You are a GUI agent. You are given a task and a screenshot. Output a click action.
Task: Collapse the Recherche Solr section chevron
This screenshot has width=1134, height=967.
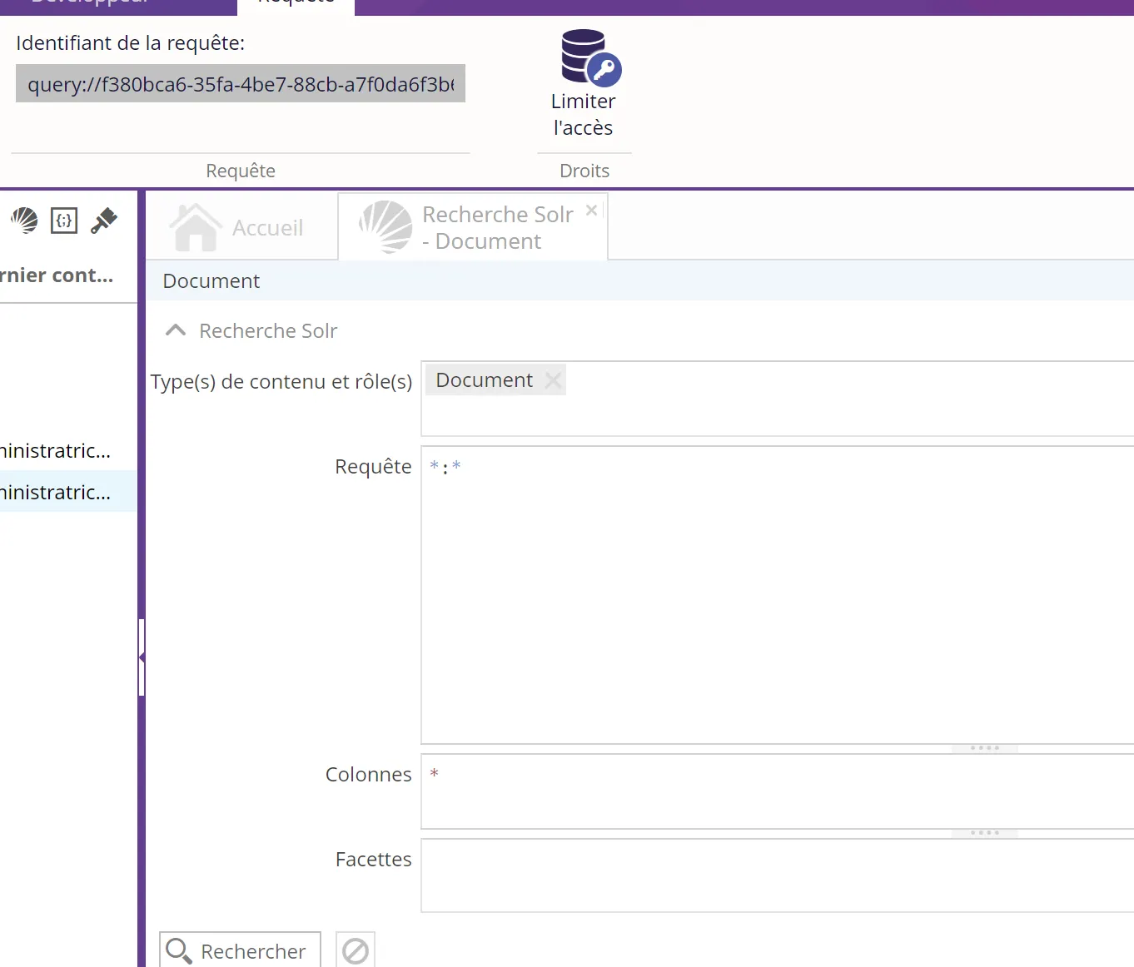point(176,330)
